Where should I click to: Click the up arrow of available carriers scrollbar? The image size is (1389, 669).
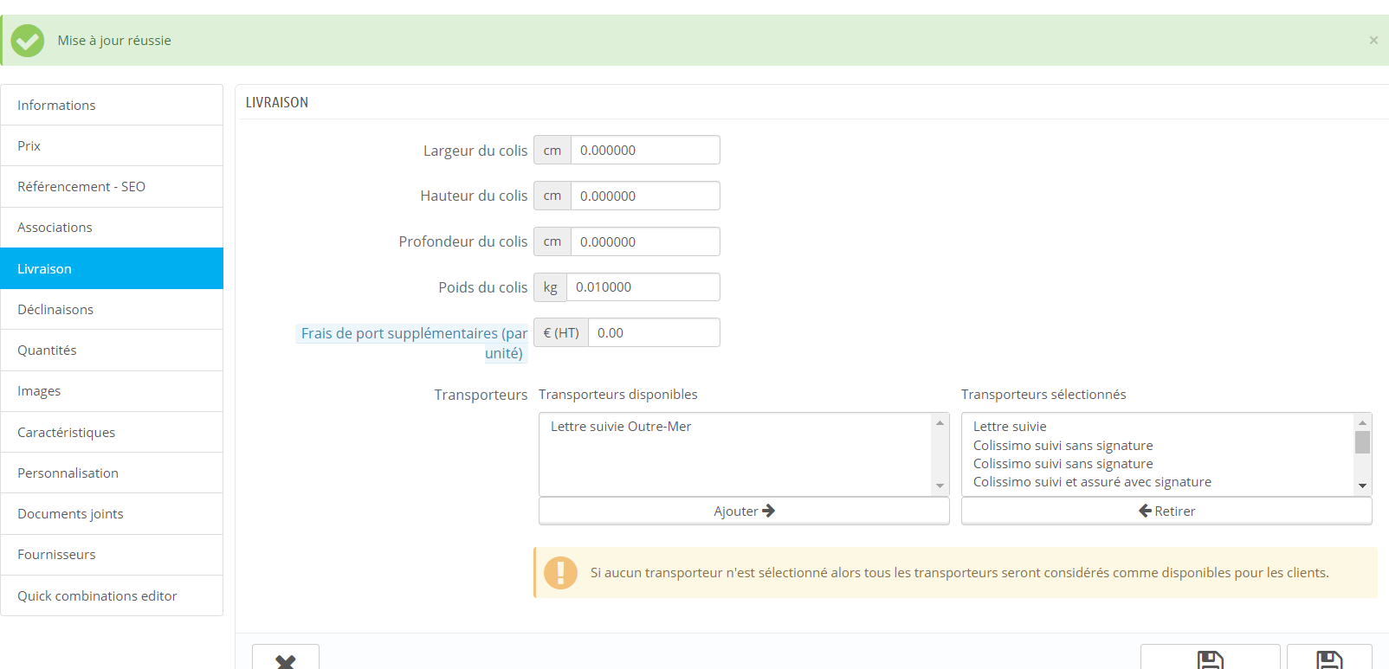click(940, 422)
